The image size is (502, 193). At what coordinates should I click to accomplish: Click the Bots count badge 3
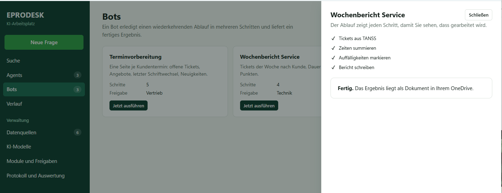(x=78, y=90)
